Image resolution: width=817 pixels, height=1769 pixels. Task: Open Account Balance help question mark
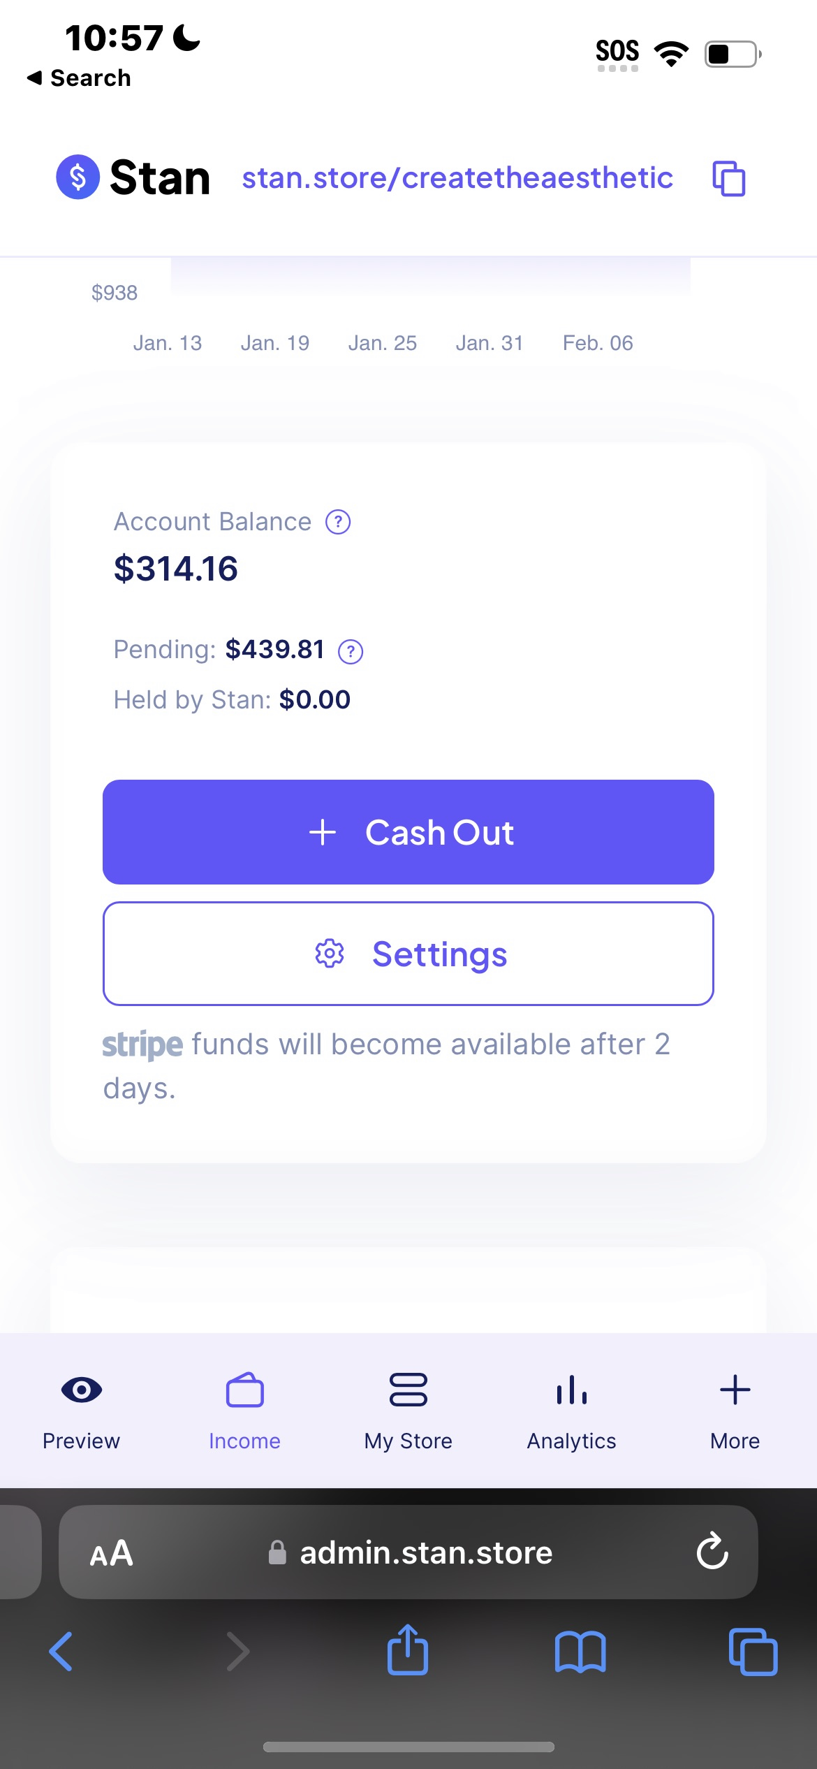click(x=338, y=522)
